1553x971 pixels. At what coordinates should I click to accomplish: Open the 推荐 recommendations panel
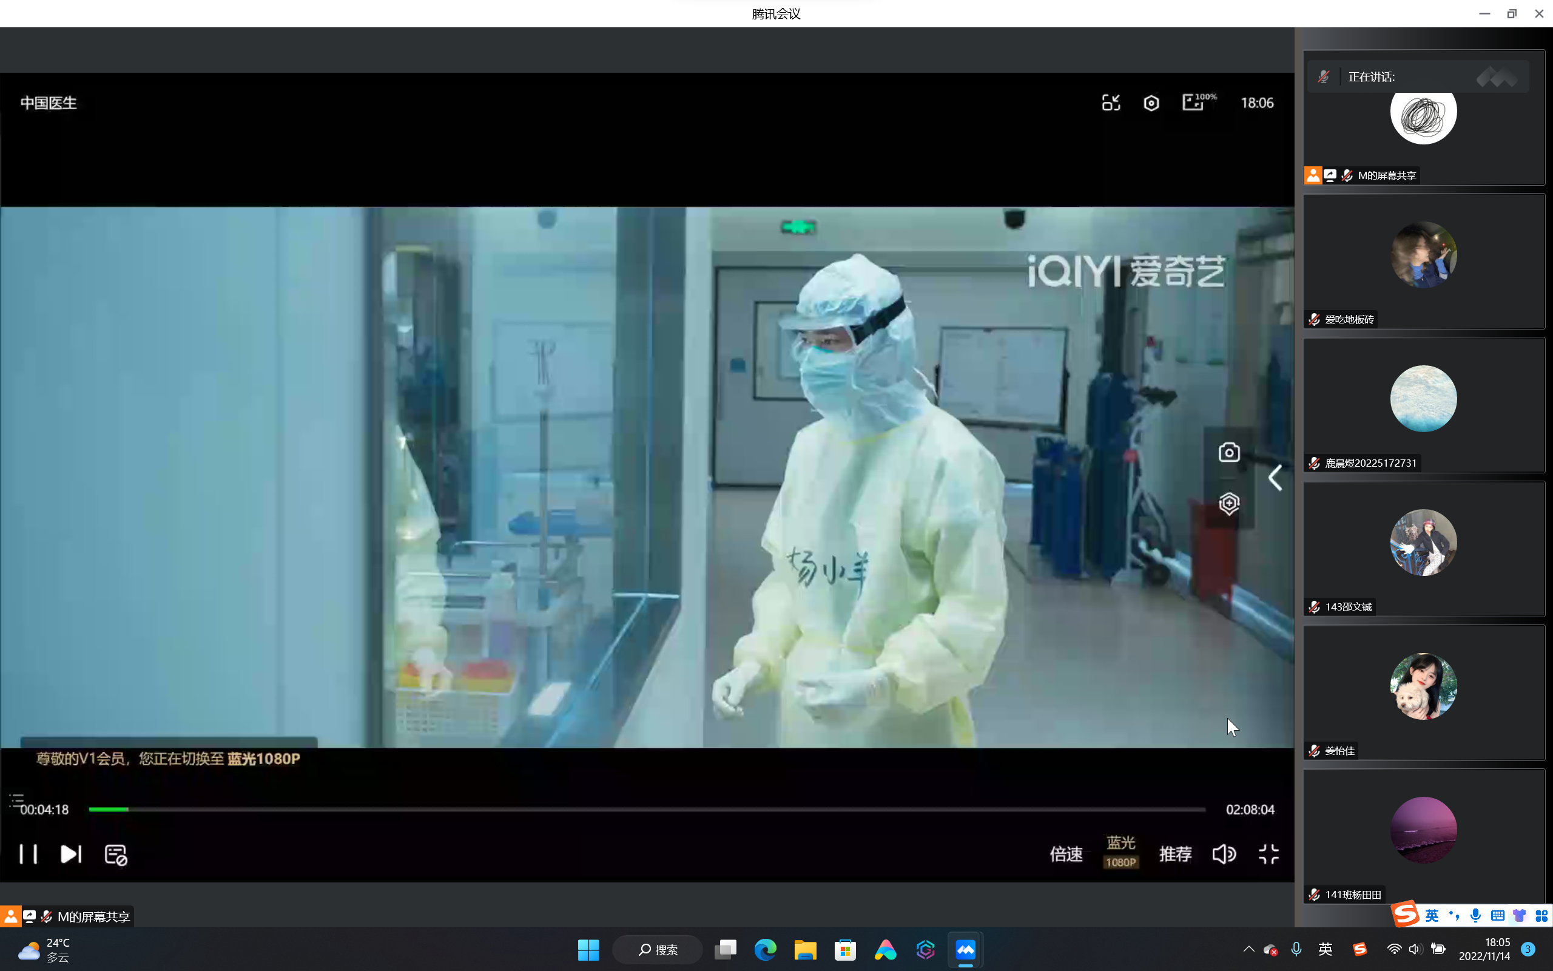point(1175,853)
